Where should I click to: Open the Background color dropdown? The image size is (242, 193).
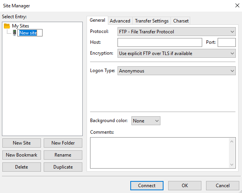[x=146, y=121]
